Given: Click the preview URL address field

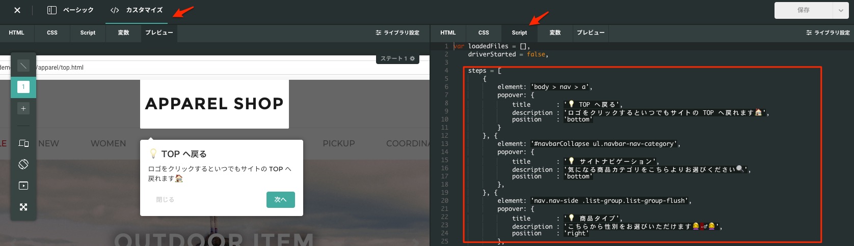Looking at the screenshot, I should click(214, 67).
